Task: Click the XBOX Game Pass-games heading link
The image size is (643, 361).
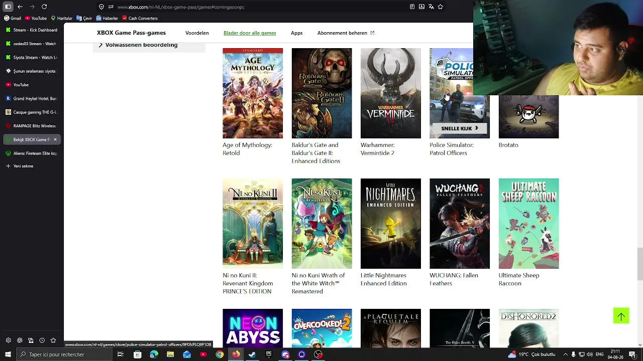Action: click(x=131, y=33)
